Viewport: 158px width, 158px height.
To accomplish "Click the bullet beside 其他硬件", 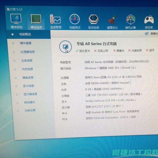I will tap(17, 103).
